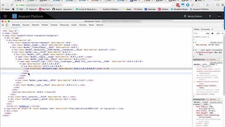Click the red extension icon in toolbar
This screenshot has width=225, height=127.
point(178,5)
